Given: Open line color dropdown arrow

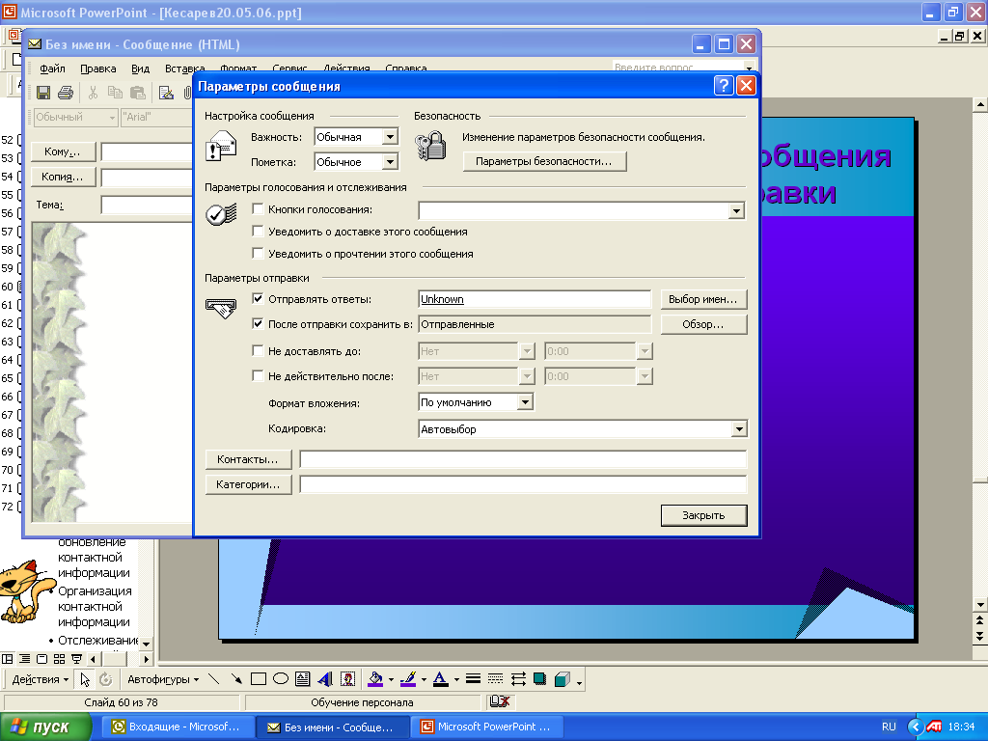Looking at the screenshot, I should click(x=424, y=679).
